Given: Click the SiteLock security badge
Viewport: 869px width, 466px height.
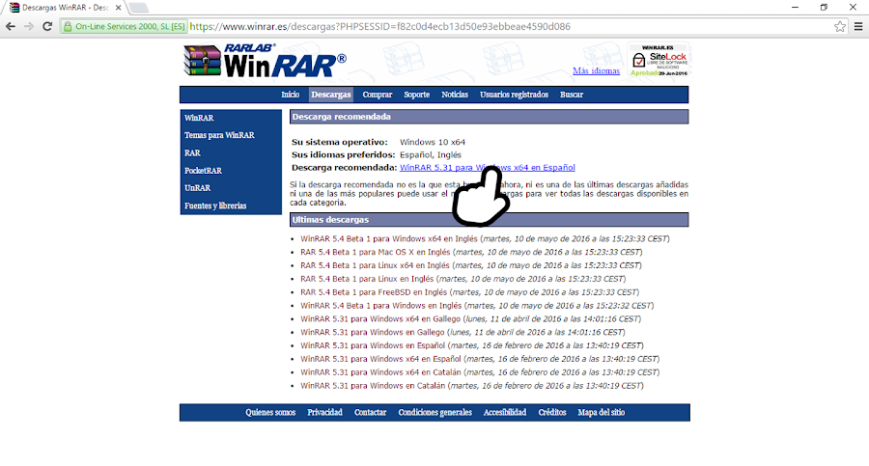Looking at the screenshot, I should coord(659,60).
